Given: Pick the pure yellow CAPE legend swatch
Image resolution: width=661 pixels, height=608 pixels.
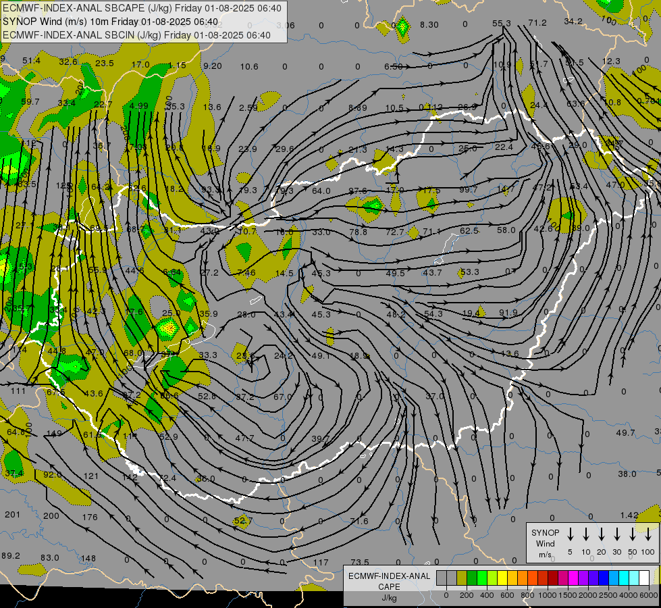Looking at the screenshot, I should pyautogui.click(x=502, y=578).
